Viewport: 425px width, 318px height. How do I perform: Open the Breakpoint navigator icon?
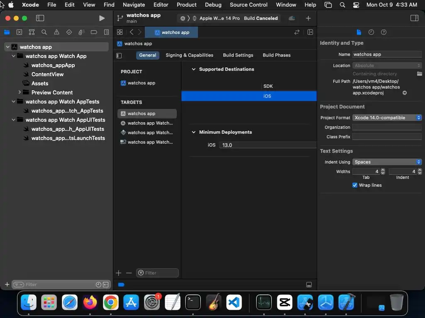pos(94,32)
